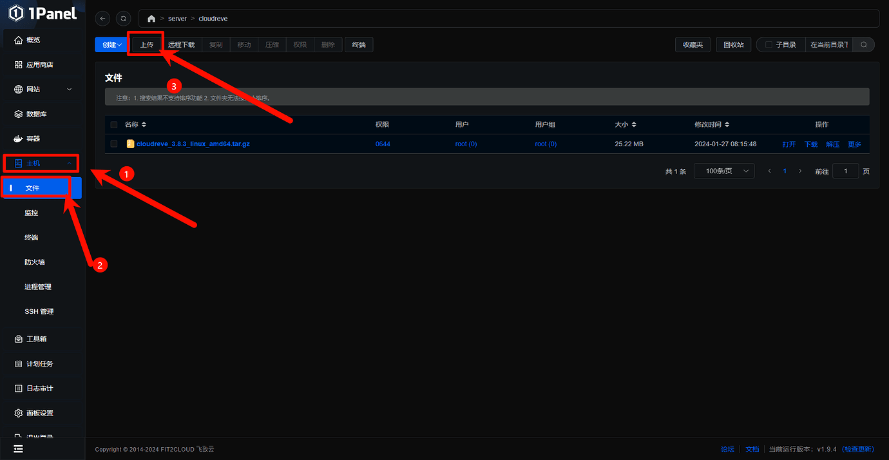Open the 创建 dropdown button
889x460 pixels.
pos(111,45)
